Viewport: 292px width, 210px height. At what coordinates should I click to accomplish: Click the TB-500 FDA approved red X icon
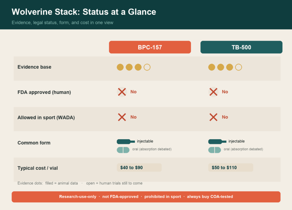pyautogui.click(x=213, y=92)
